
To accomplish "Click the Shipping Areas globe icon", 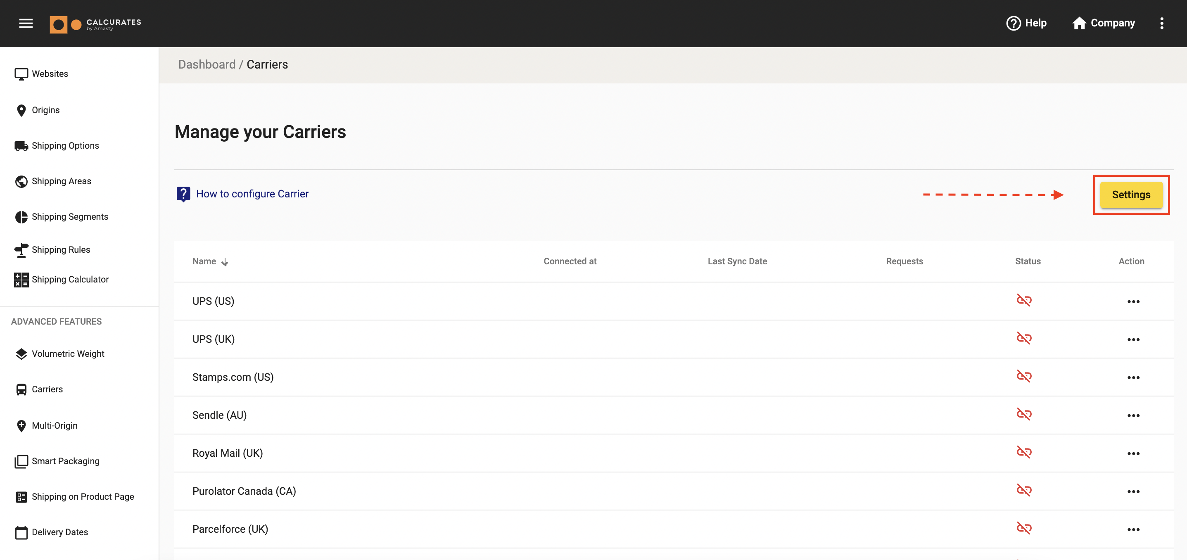I will [21, 182].
